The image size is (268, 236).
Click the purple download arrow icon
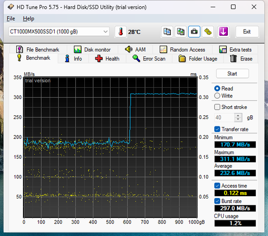coord(223,32)
